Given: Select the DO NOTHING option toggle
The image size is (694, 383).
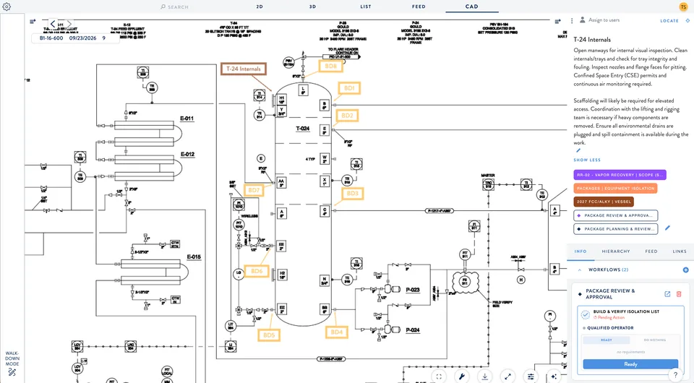Looking at the screenshot, I should coord(655,340).
